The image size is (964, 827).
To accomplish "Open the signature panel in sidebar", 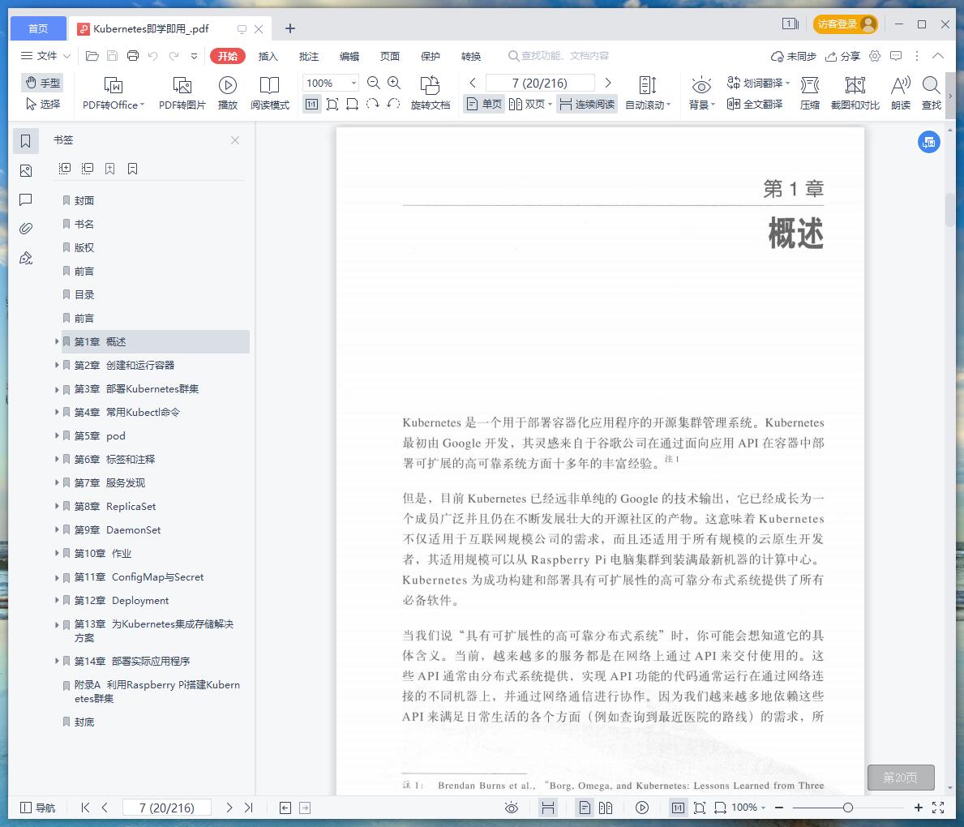I will pyautogui.click(x=26, y=259).
